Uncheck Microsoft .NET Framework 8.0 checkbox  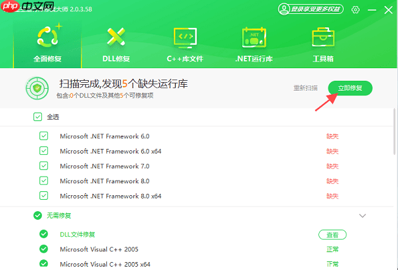point(44,181)
